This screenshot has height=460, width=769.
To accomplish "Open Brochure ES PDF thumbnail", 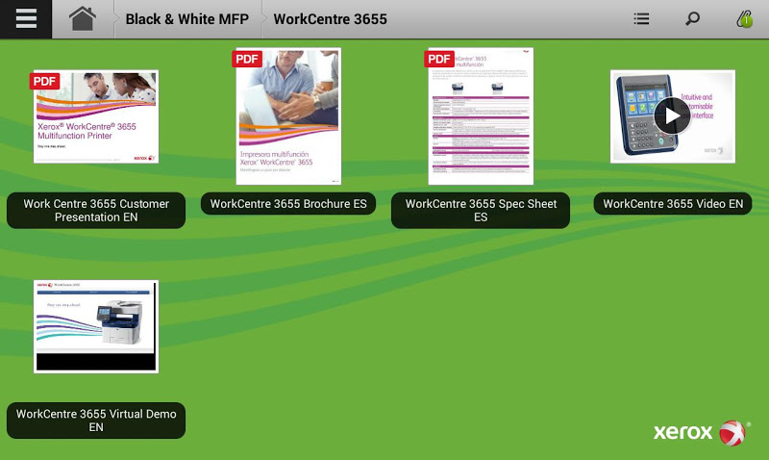I will [288, 116].
